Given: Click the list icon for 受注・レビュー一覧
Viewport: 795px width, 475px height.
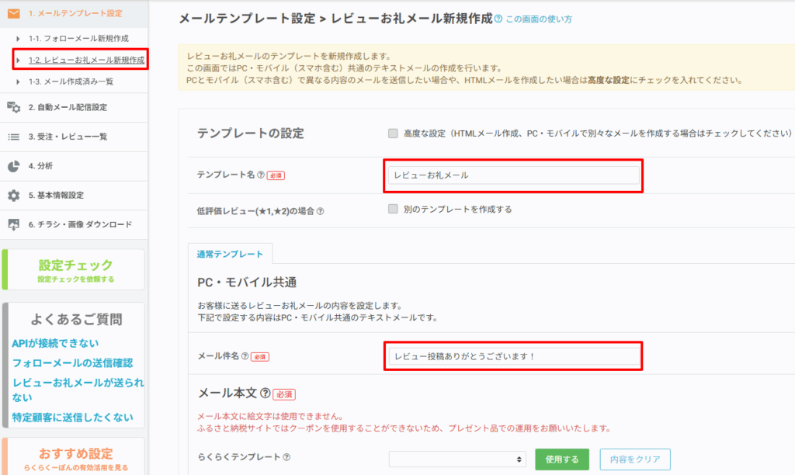Looking at the screenshot, I should (13, 137).
